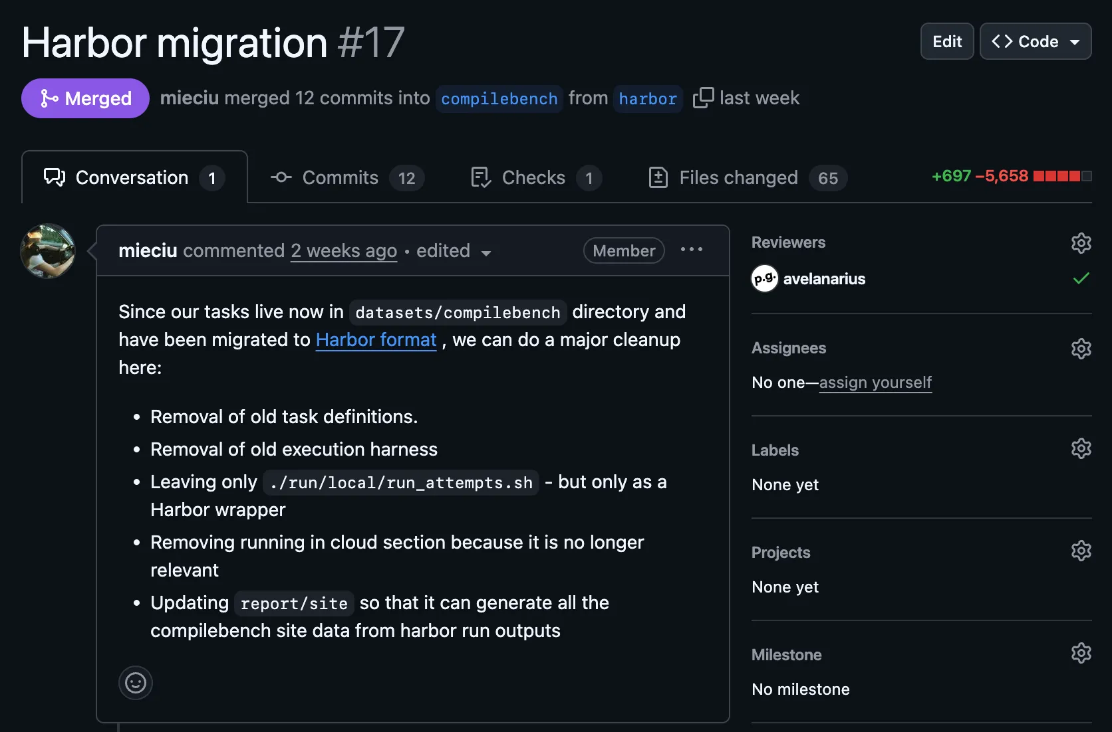Open Milestone settings gear
The image size is (1112, 732).
pyautogui.click(x=1080, y=653)
